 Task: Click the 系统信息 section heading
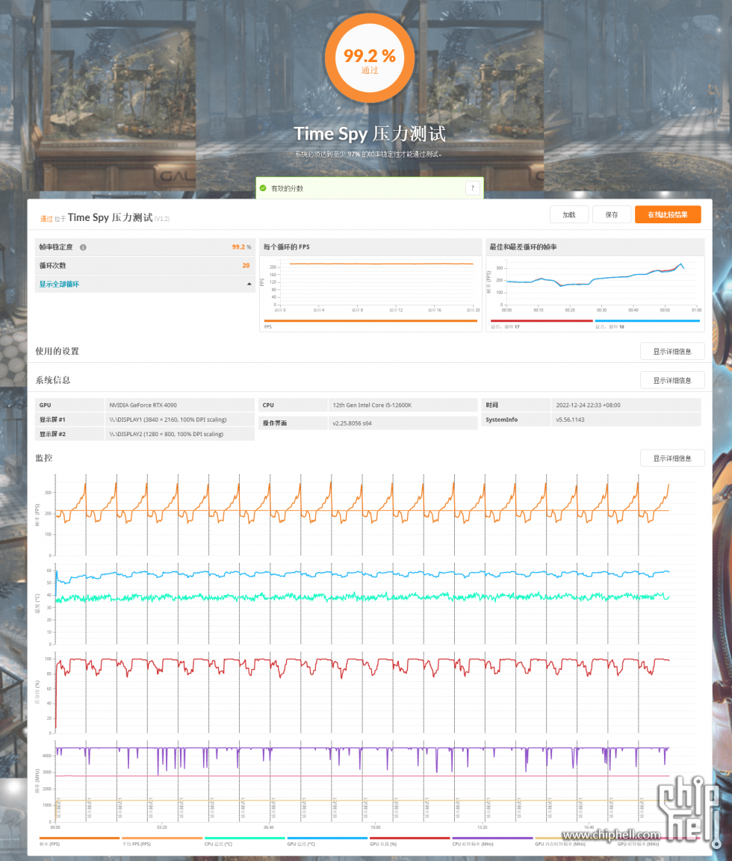(x=53, y=380)
